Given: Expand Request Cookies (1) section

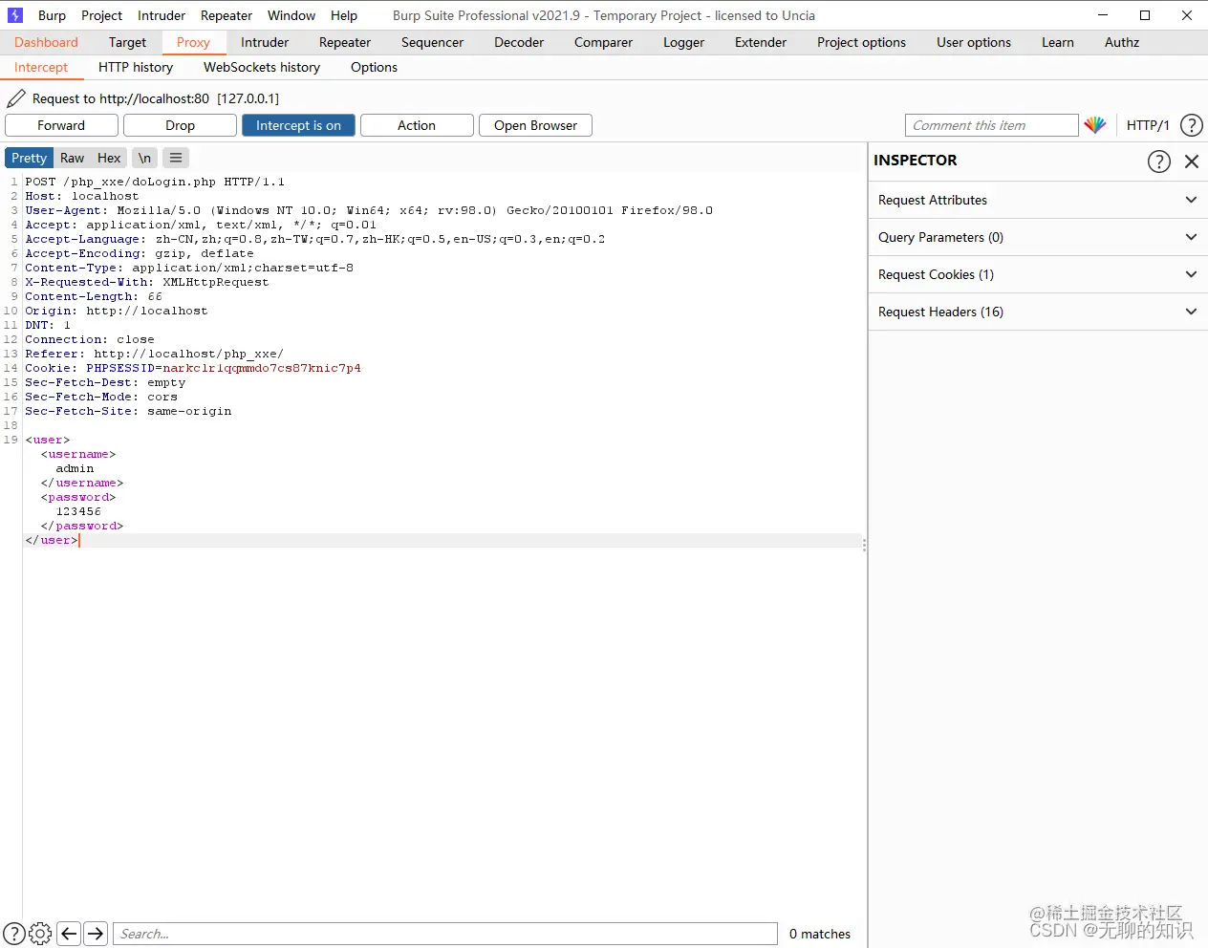Looking at the screenshot, I should coord(1038,274).
